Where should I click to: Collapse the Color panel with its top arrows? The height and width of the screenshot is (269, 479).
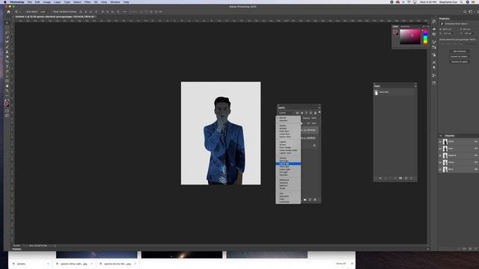[x=424, y=26]
